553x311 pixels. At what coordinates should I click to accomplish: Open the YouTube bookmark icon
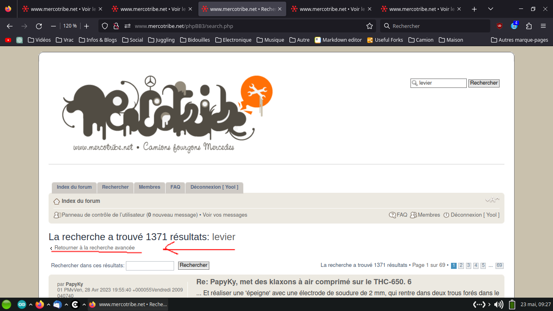tap(8, 40)
